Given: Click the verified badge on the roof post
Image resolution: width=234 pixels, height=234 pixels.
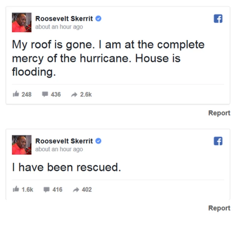Looking at the screenshot, I should pos(99,19).
